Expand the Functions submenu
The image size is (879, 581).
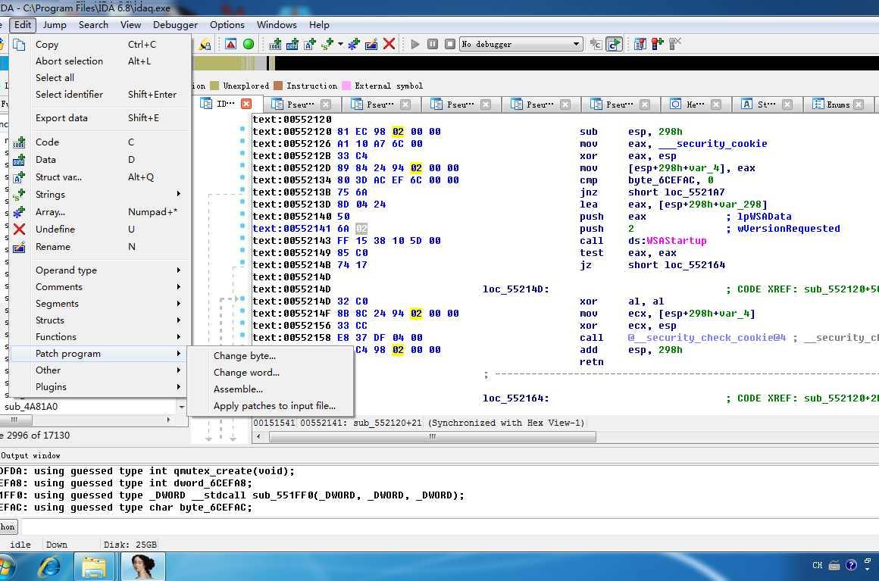coord(101,337)
